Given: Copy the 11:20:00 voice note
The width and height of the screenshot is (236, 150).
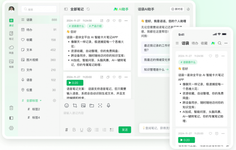Looking at the screenshot, I should pyautogui.click(x=108, y=77).
